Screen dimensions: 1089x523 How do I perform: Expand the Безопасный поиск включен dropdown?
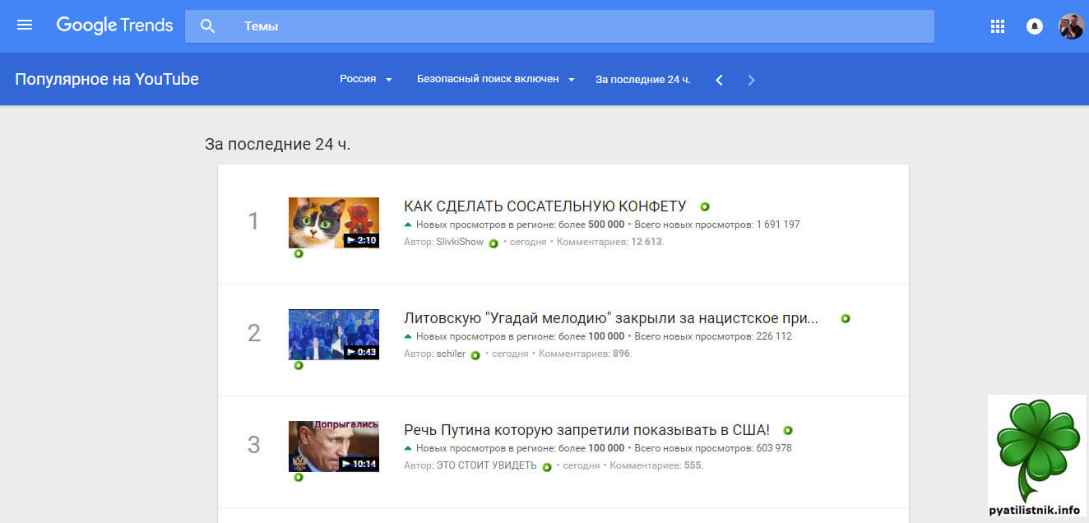pyautogui.click(x=495, y=79)
